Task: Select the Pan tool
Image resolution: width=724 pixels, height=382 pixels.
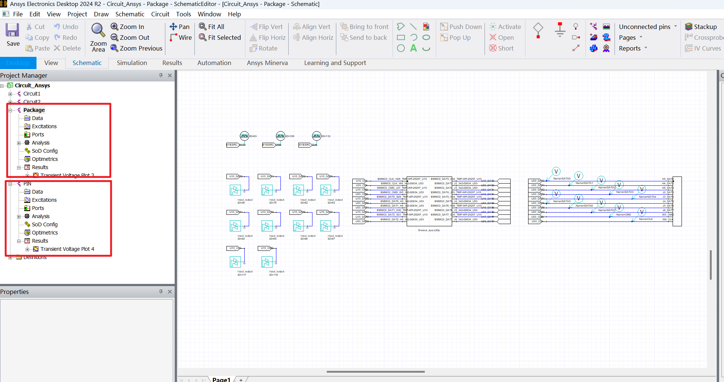Action: tap(180, 27)
